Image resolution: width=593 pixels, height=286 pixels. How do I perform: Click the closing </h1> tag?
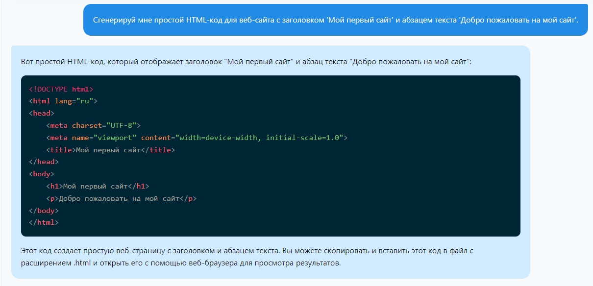(x=139, y=186)
